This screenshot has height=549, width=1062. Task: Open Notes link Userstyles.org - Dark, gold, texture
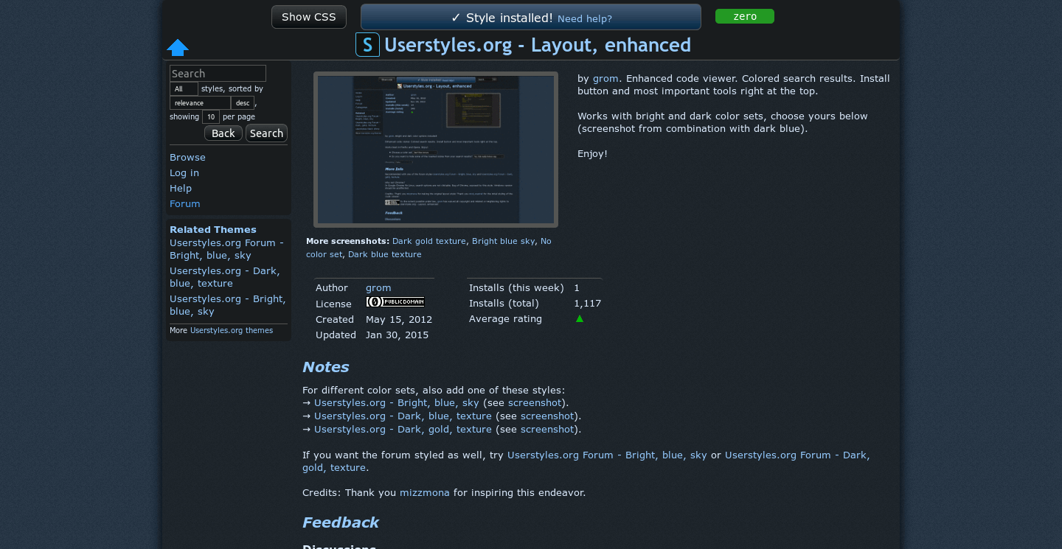pyautogui.click(x=403, y=429)
